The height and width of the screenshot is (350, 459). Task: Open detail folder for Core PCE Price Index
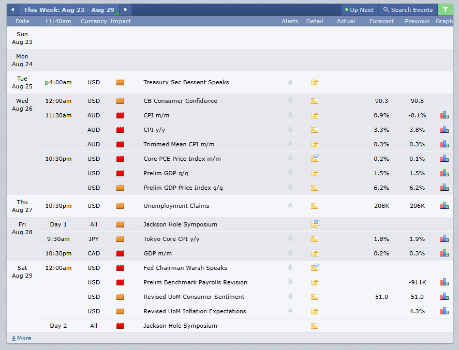coord(315,159)
